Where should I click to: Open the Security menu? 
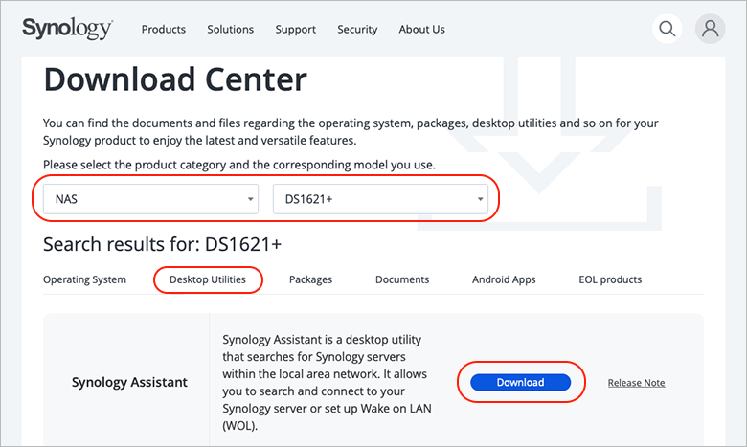click(x=357, y=29)
